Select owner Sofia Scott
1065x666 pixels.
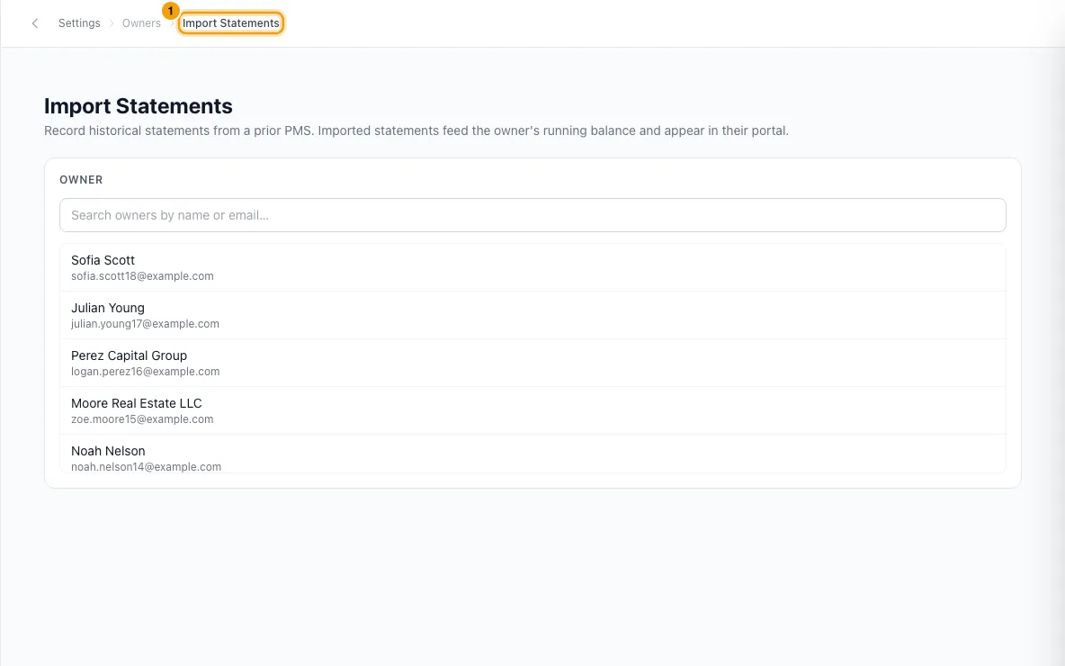tap(532, 268)
